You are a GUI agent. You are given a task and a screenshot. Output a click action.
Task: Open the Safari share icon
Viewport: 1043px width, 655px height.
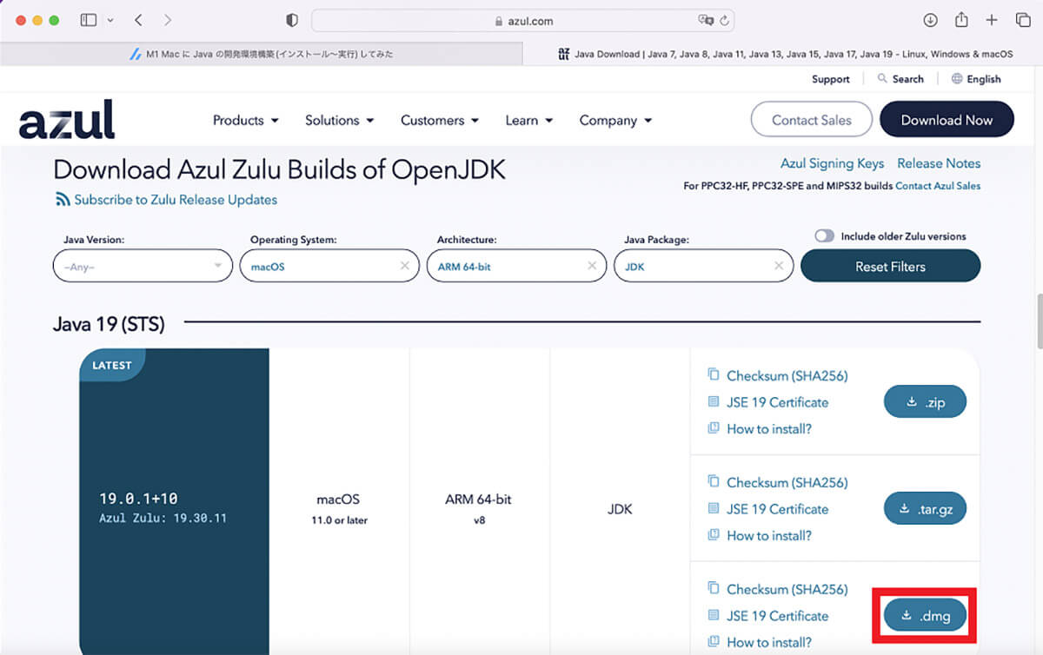pyautogui.click(x=961, y=19)
